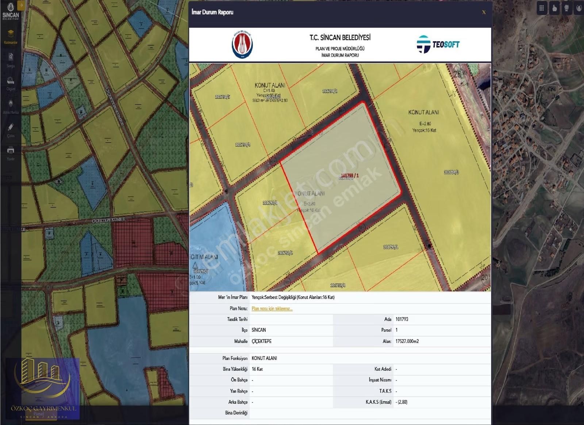584x425 pixels.
Task: Click the grid dots icon at top right
Action: pyautogui.click(x=542, y=8)
